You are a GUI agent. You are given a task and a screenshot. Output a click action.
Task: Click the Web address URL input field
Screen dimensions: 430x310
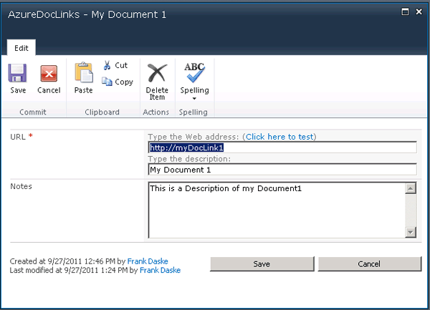[282, 147]
